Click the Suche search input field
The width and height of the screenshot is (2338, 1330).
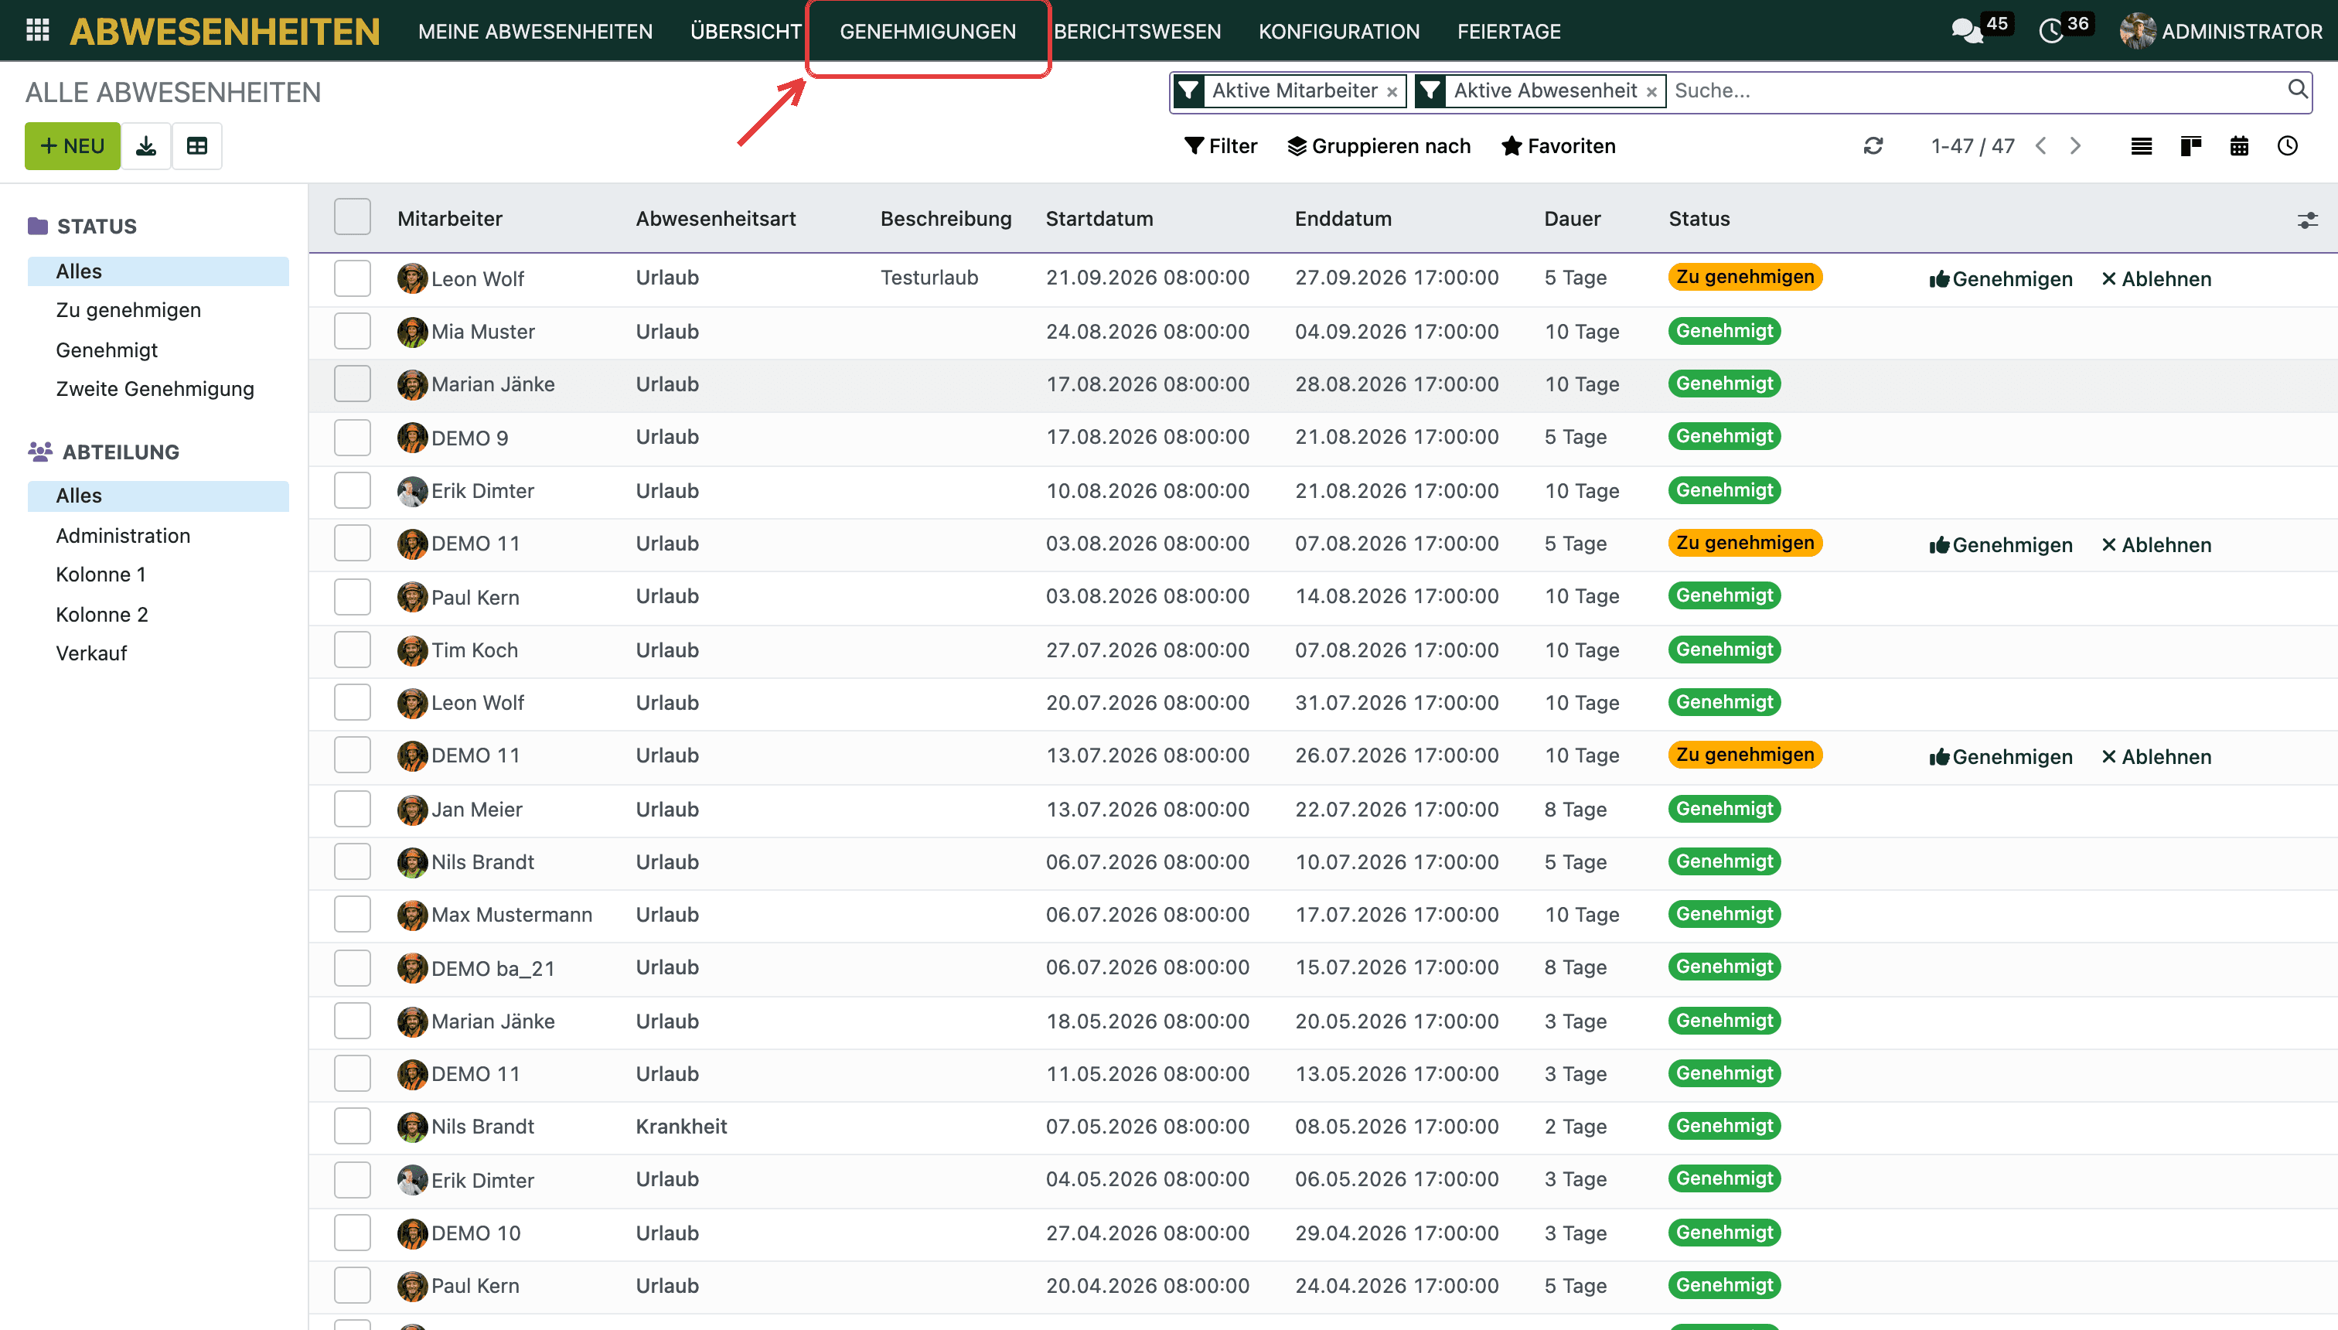click(x=1973, y=90)
